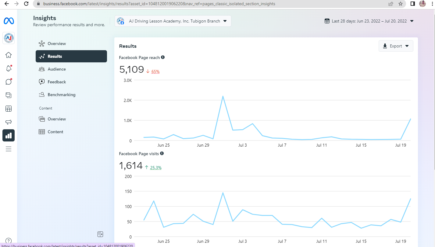View site information lock icon
The height and width of the screenshot is (247, 435).
click(x=38, y=4)
